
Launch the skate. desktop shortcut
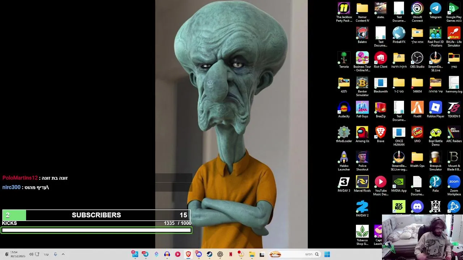381,10
